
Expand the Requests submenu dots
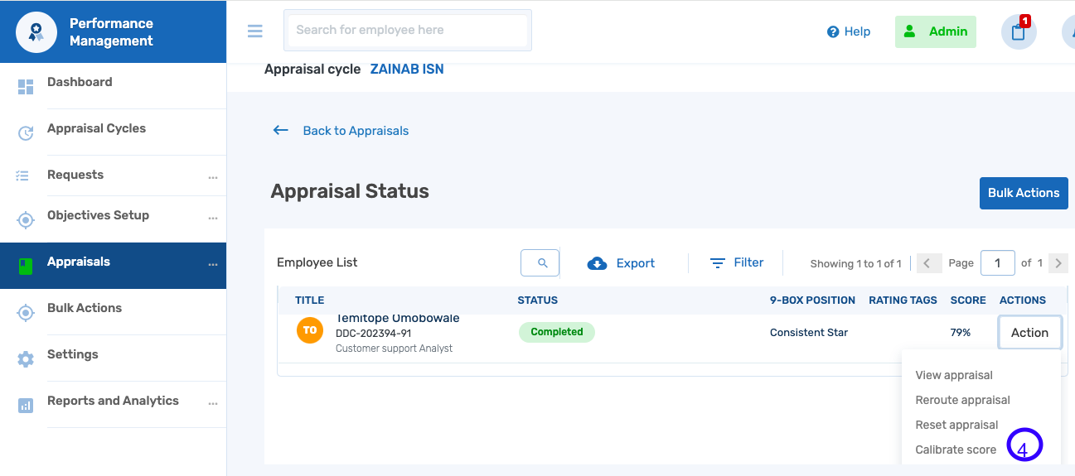tap(213, 177)
